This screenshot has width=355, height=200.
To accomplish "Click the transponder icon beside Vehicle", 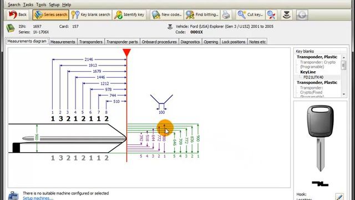I will 170,27.
